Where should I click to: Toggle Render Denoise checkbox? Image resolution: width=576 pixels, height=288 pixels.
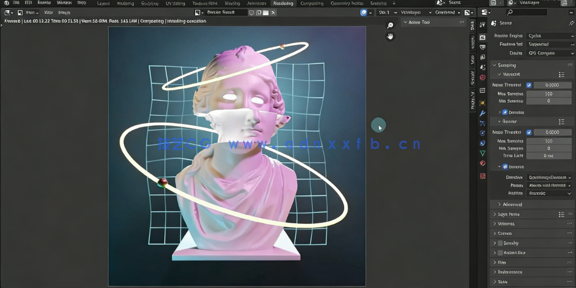[505, 167]
